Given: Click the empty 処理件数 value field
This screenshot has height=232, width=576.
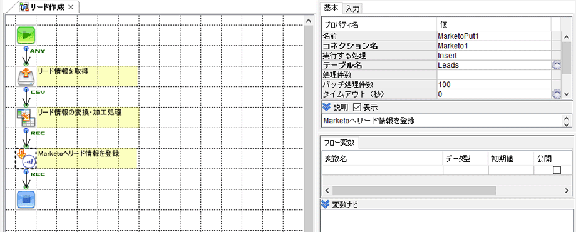Looking at the screenshot, I should click(x=494, y=75).
